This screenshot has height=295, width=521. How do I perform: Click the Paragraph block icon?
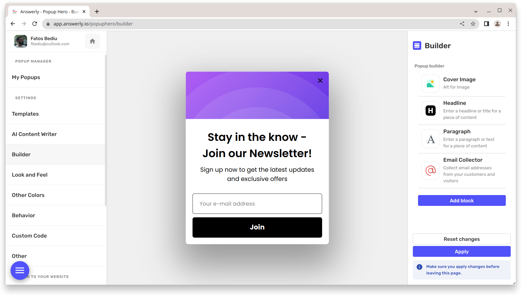430,138
